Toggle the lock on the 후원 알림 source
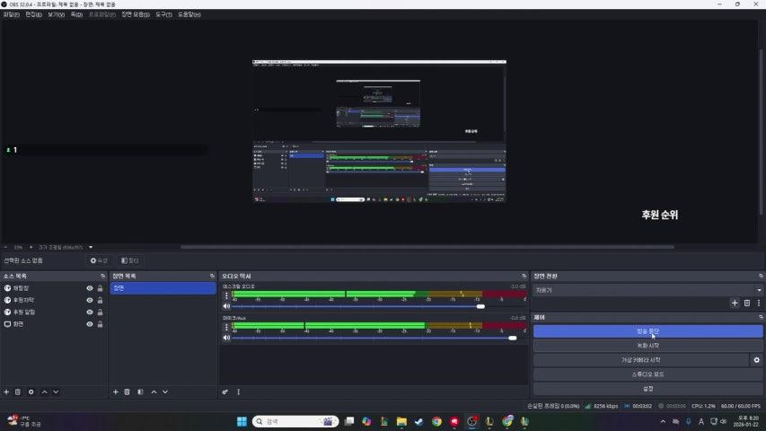 [x=100, y=312]
